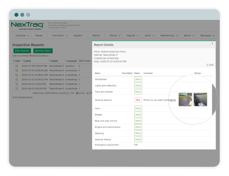Select 'Vehicle: Tesla Model S' detail text
This screenshot has width=229, height=176.
coord(106,55)
